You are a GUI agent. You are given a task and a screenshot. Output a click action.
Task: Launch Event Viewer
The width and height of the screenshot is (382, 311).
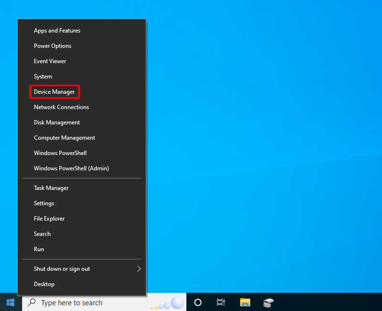50,61
